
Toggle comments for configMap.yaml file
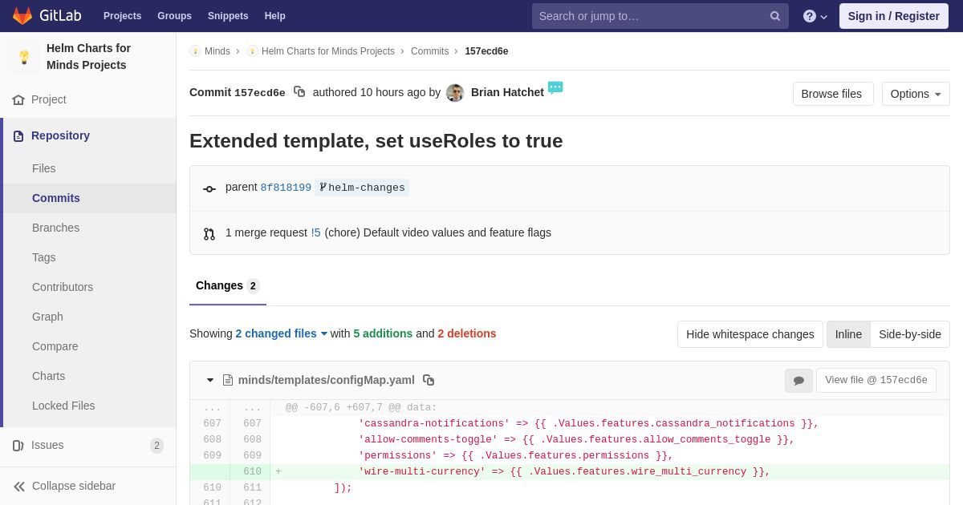[x=798, y=381]
